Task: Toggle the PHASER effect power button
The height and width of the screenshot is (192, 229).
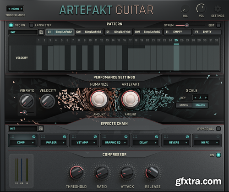Action: pyautogui.click(x=65, y=137)
